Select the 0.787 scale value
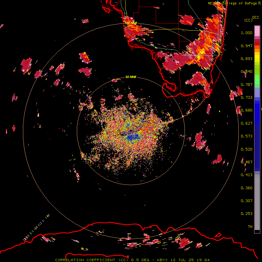 click(247, 84)
